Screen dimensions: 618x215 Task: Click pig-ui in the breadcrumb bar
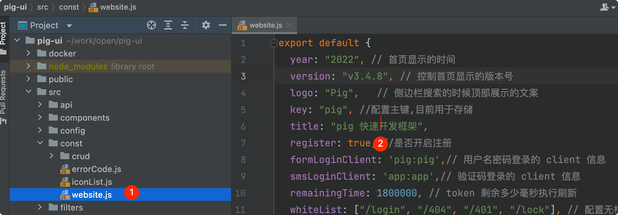pos(15,7)
